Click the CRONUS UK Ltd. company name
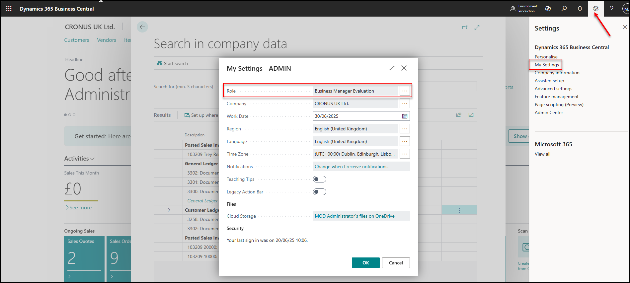This screenshot has width=630, height=283. click(90, 27)
